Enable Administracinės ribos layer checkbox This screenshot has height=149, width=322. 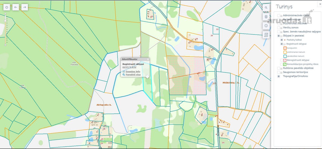click(x=279, y=16)
